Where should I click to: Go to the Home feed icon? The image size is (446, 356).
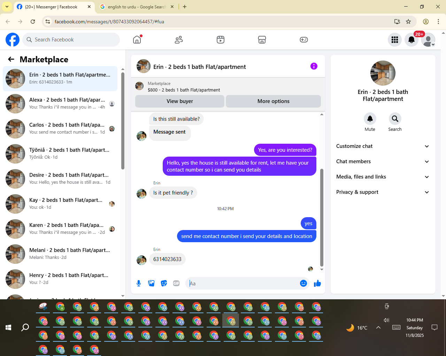tap(137, 40)
